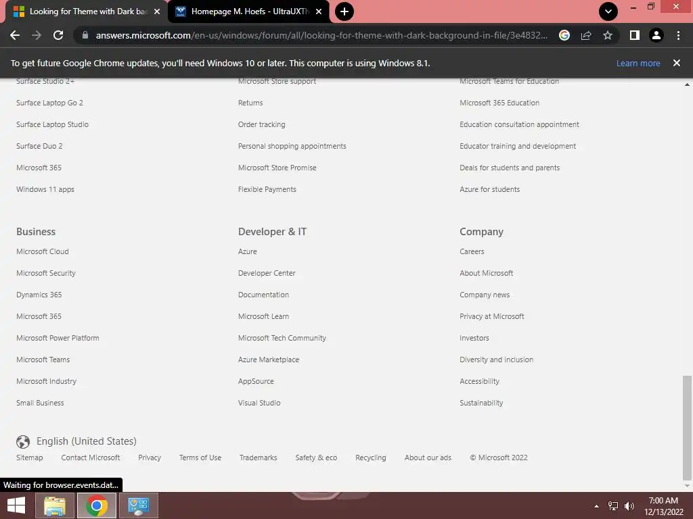The width and height of the screenshot is (693, 519).
Task: Open Chrome three-dot menu
Action: point(678,35)
